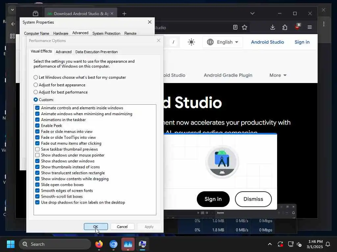Image resolution: width=337 pixels, height=252 pixels.
Task: Uncheck Use drop shadows for icon labels
Action: click(37, 202)
